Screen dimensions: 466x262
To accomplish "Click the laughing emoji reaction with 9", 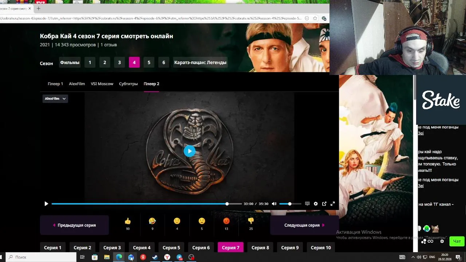I will point(152,224).
